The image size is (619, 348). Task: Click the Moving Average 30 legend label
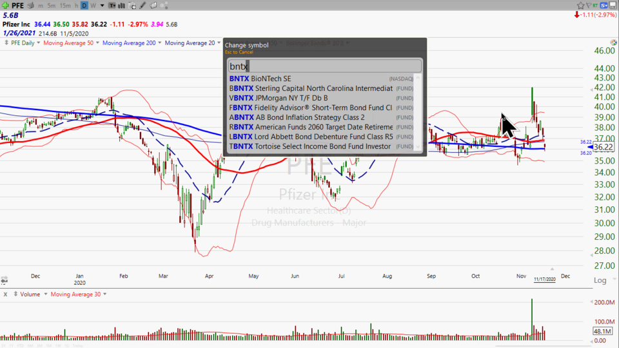75,295
